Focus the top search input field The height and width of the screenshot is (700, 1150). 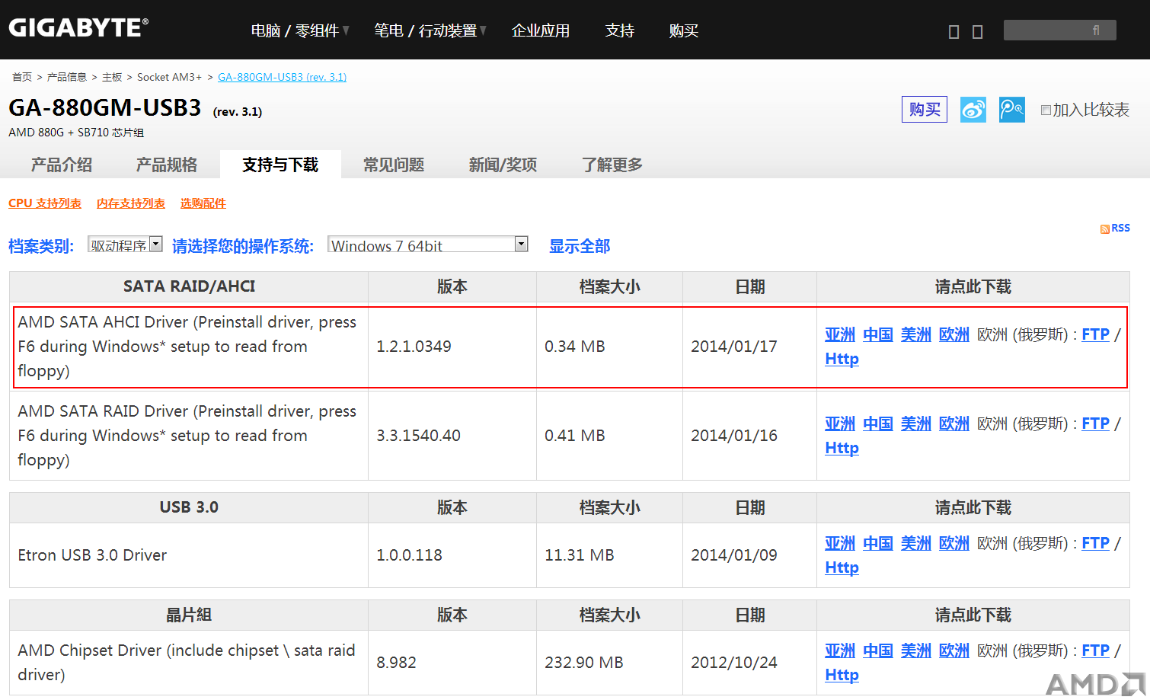(x=1060, y=30)
